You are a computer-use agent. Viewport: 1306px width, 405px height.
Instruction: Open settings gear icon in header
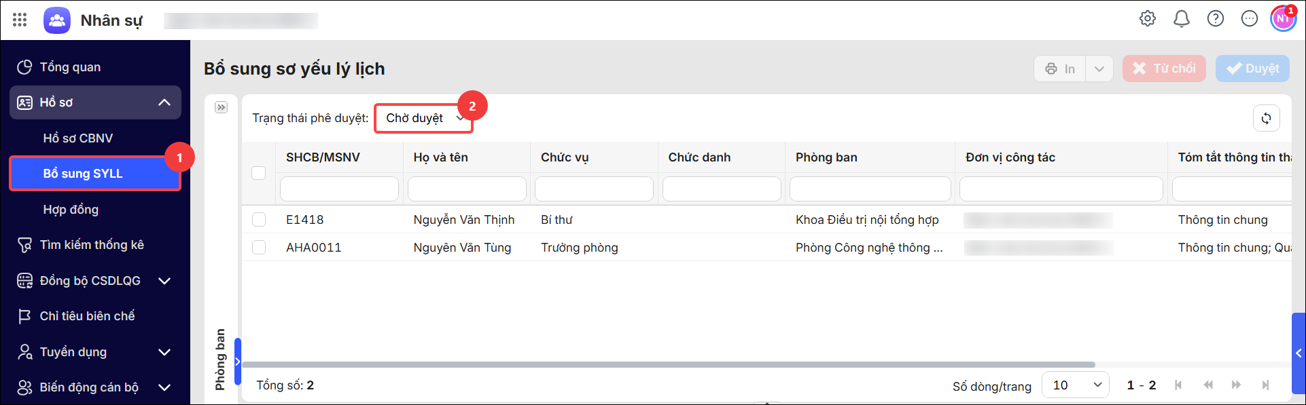tap(1148, 19)
